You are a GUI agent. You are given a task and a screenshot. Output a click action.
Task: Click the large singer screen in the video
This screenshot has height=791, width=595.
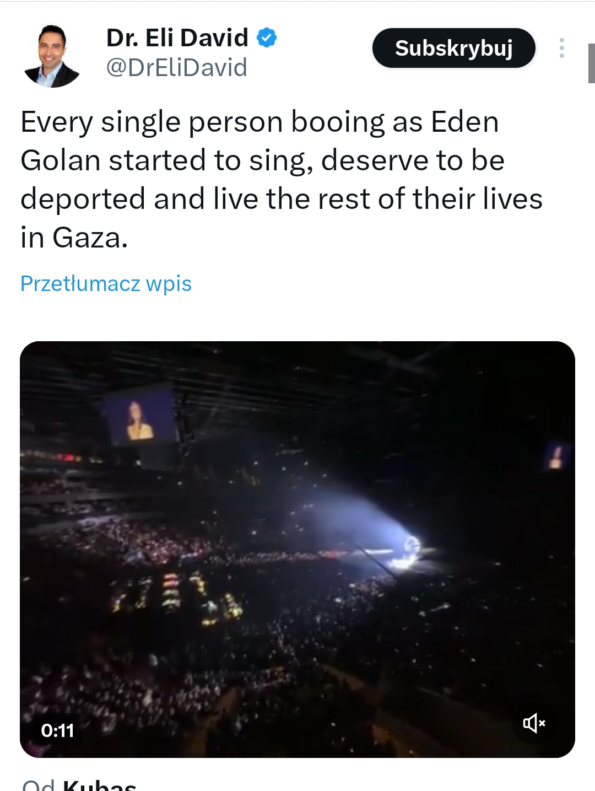coord(140,421)
